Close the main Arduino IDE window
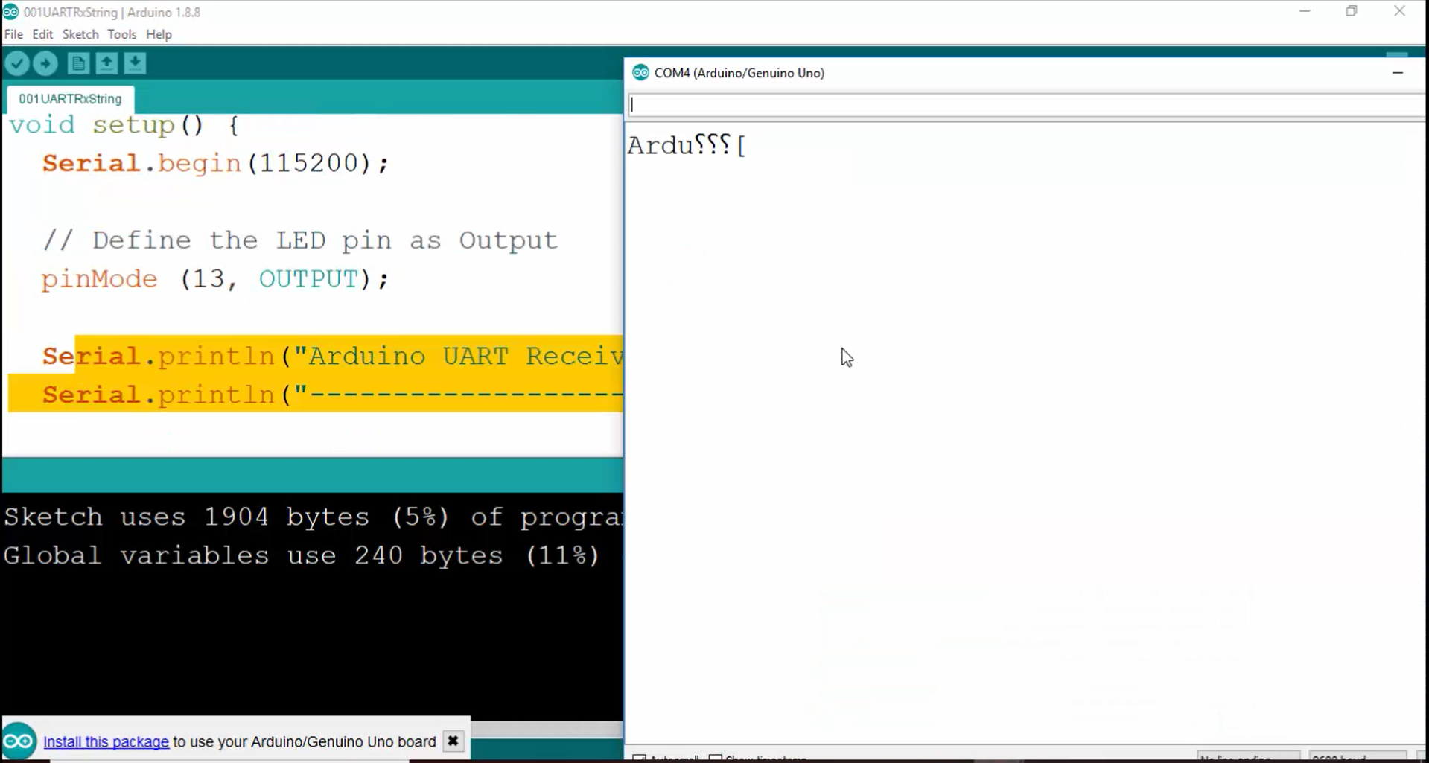 tap(1399, 11)
